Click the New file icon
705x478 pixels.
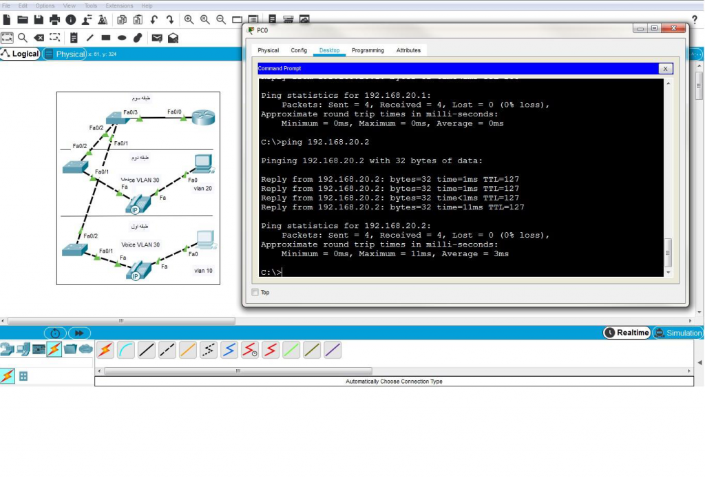[7, 20]
